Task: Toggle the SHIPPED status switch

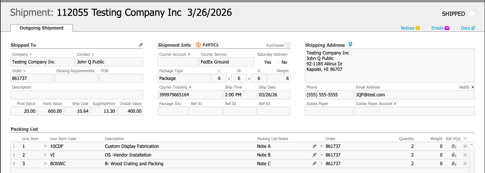Action: click(471, 14)
